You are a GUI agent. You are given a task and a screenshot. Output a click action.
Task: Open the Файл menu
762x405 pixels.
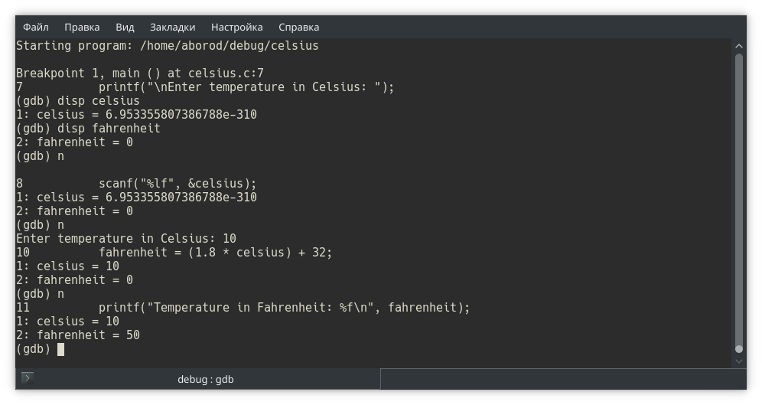tap(36, 27)
